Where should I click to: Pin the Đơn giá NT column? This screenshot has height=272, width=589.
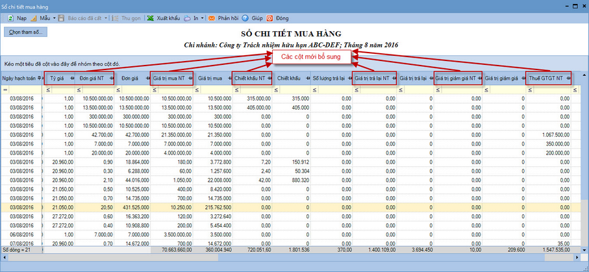pos(112,78)
